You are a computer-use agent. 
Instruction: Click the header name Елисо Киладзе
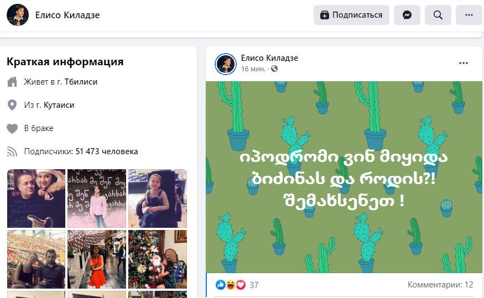[x=67, y=15]
